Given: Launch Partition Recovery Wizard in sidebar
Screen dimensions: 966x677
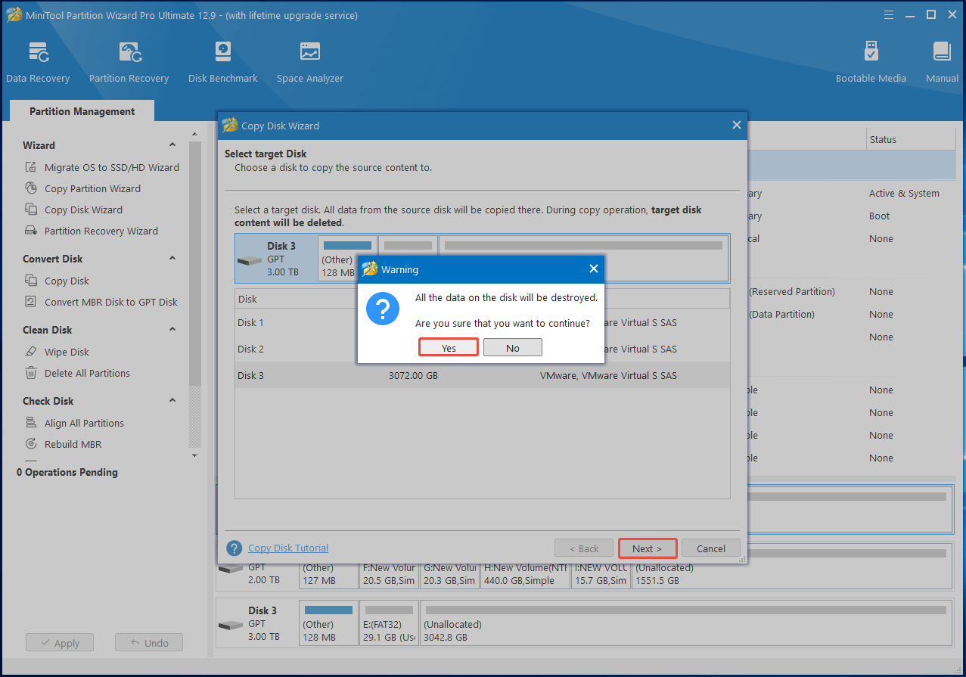Looking at the screenshot, I should coord(101,231).
